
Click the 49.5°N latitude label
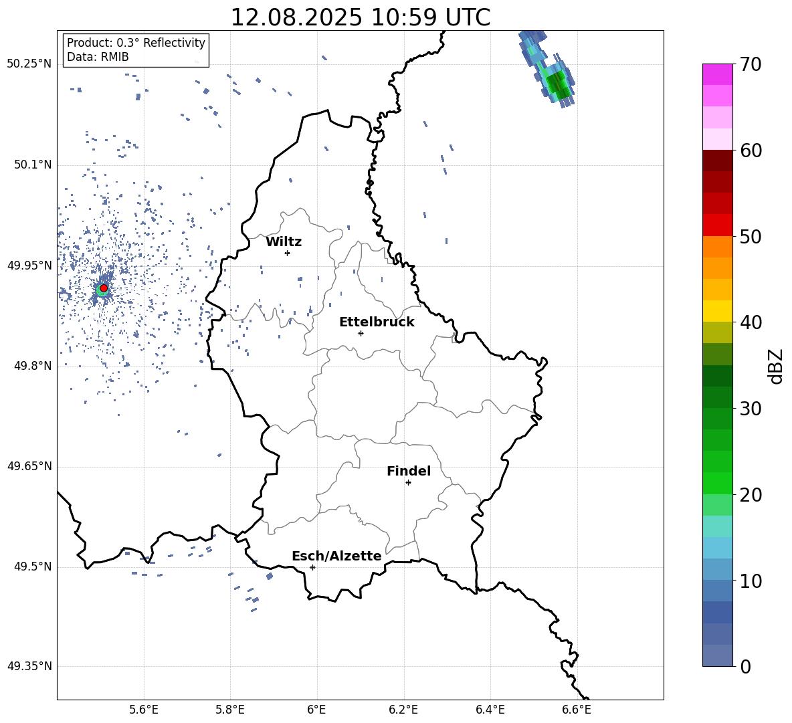(32, 566)
